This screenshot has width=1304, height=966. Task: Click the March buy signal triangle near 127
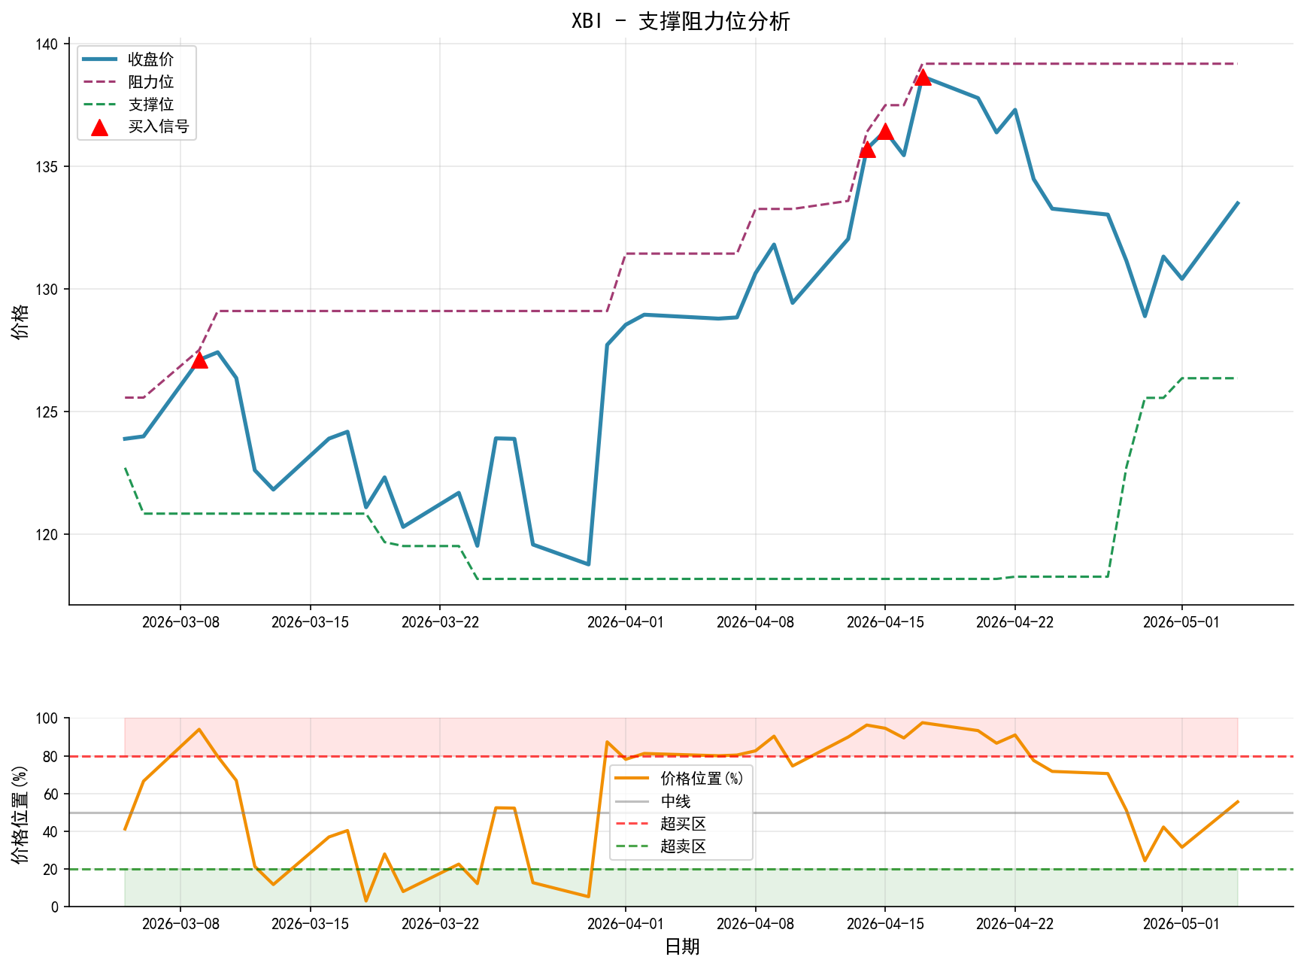pyautogui.click(x=199, y=360)
